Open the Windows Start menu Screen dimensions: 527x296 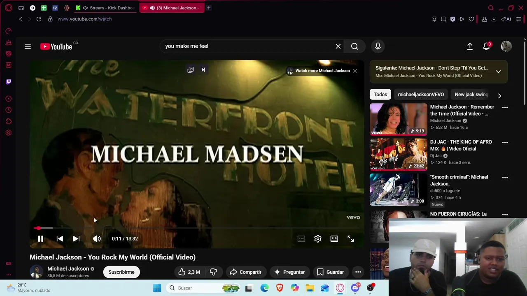(x=157, y=288)
